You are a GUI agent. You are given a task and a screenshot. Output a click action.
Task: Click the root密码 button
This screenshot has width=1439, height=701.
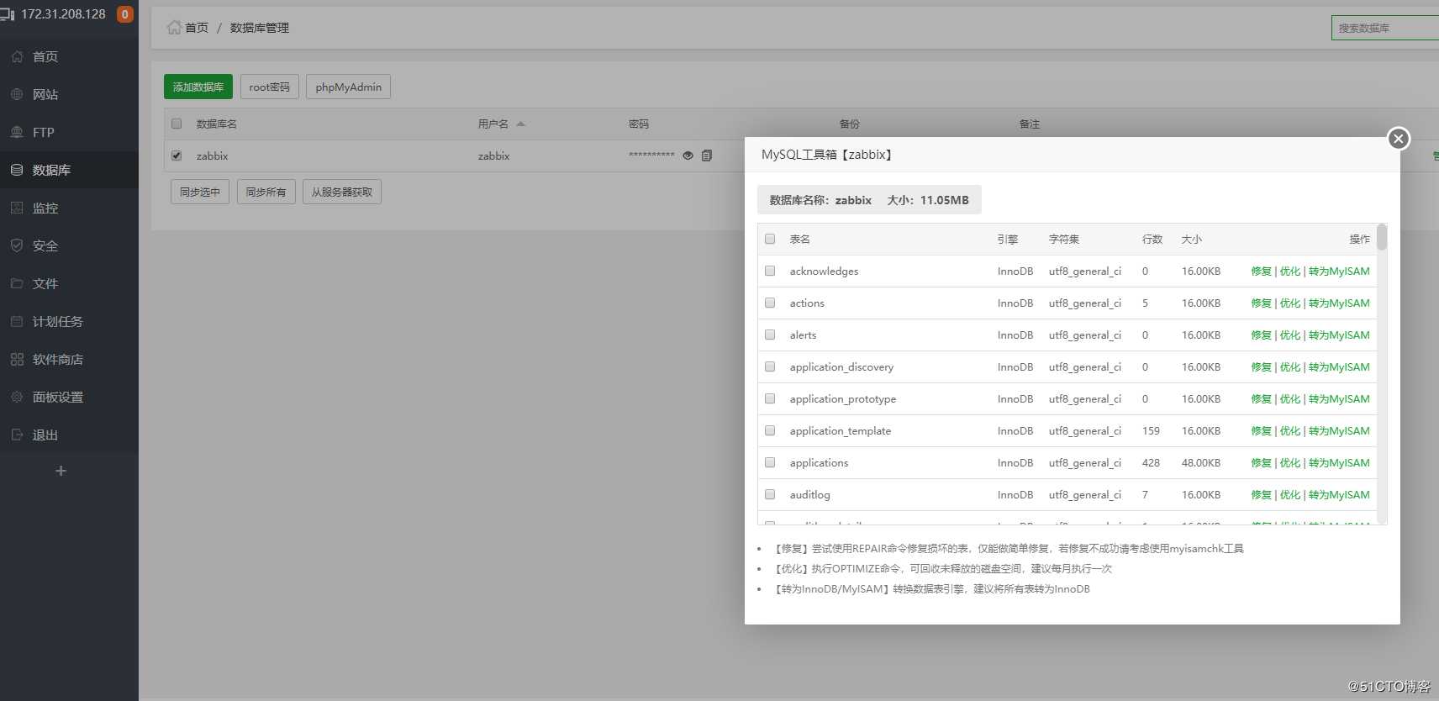coord(270,87)
